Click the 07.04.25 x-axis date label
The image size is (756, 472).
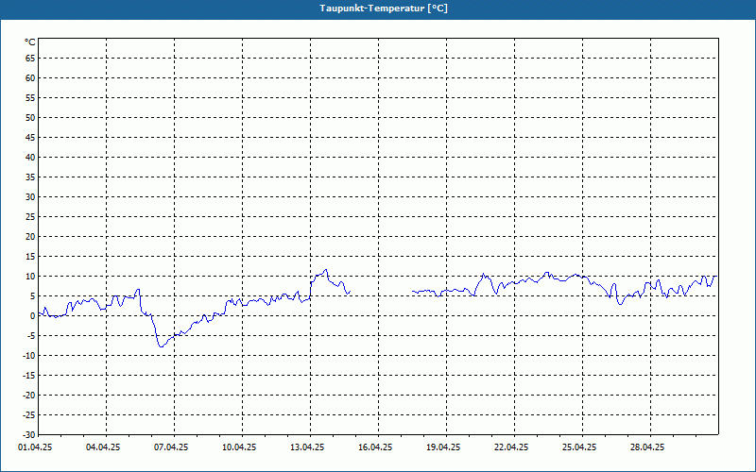tap(171, 447)
